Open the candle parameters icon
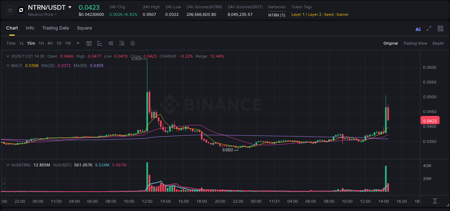Viewport: 450px width, 211px height. [111, 43]
